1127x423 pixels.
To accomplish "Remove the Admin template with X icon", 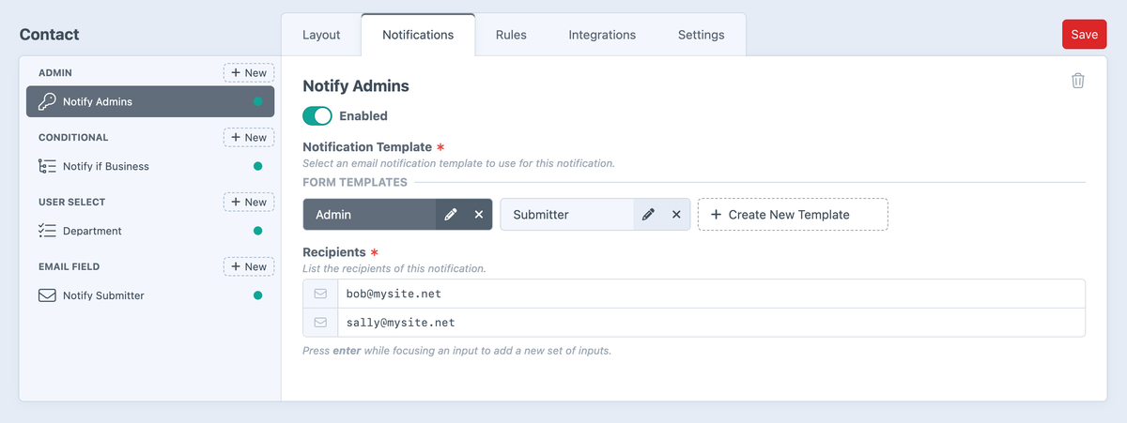I will (479, 215).
